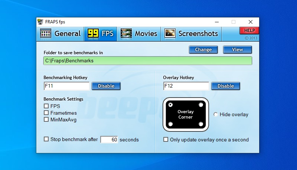Click Change to pick benchmark folder
The height and width of the screenshot is (170, 297).
point(203,50)
